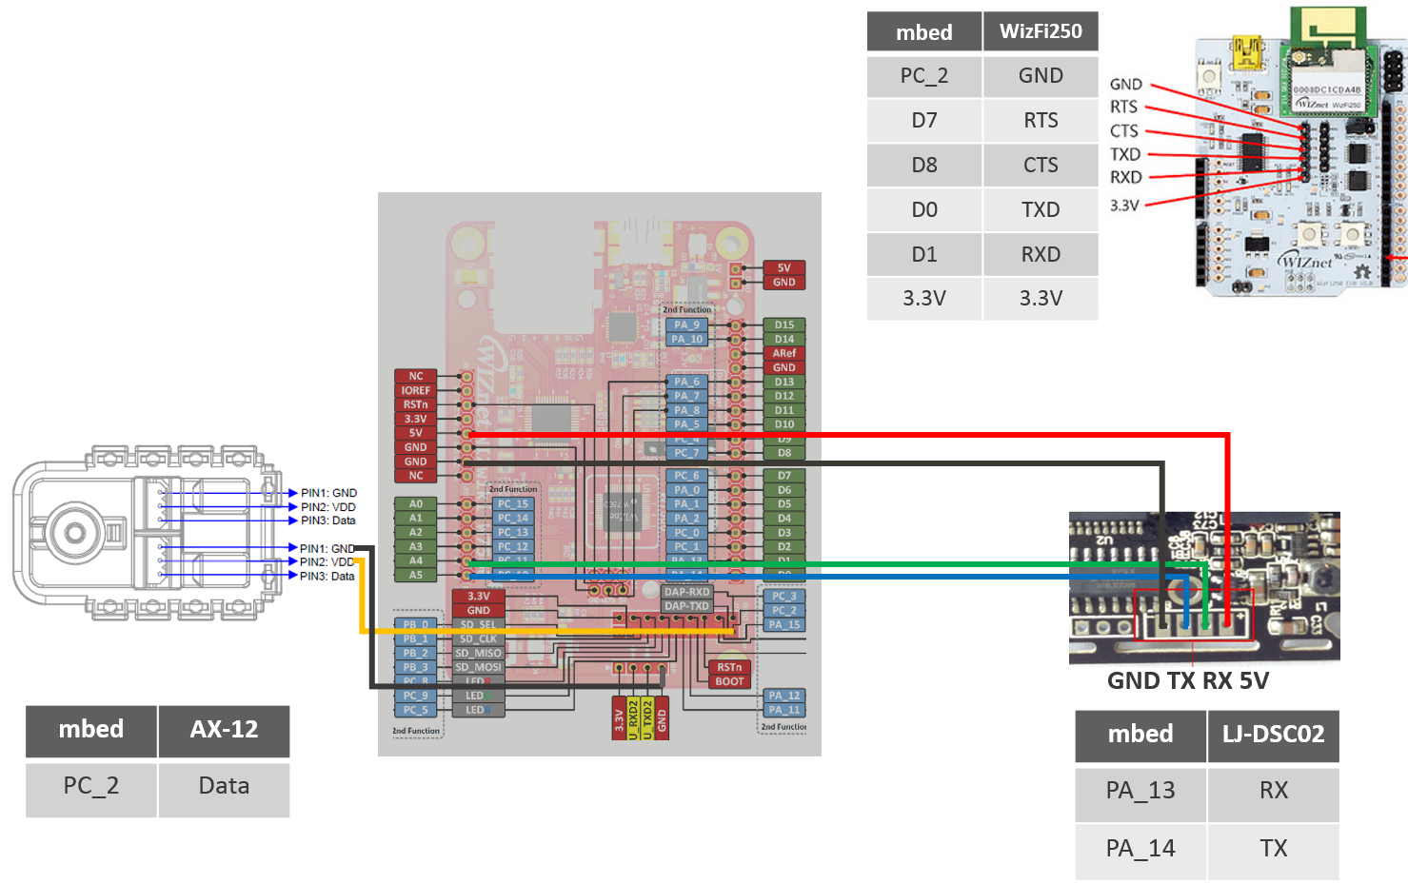1408x884 pixels.
Task: Select the D0 cell in the WizFi250 table
Action: (x=924, y=209)
